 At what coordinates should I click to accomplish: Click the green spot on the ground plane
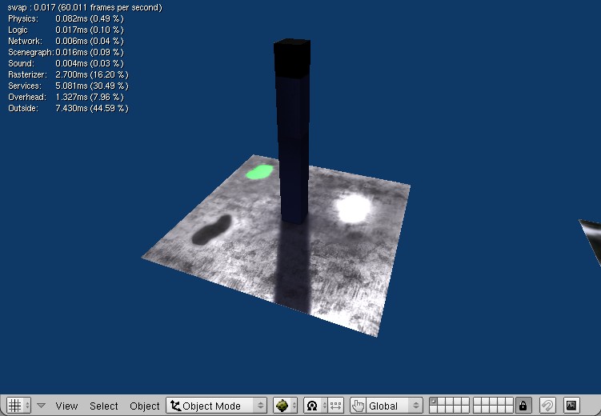pos(259,172)
